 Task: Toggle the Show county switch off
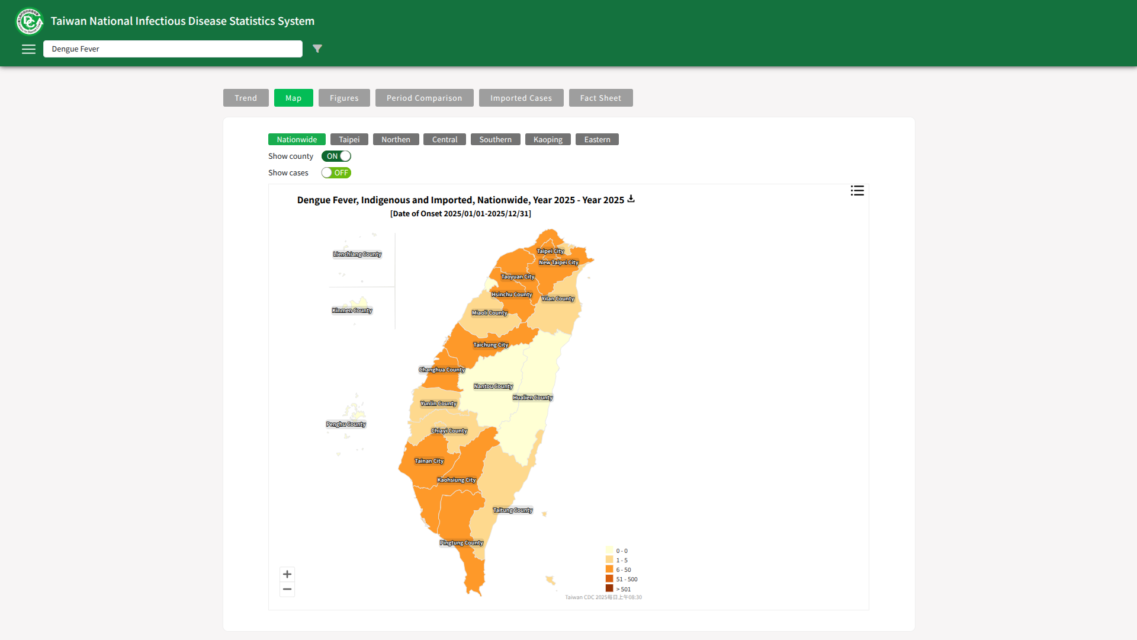336,156
